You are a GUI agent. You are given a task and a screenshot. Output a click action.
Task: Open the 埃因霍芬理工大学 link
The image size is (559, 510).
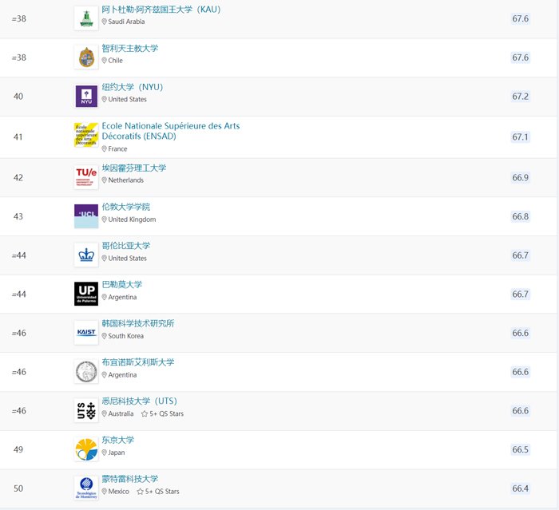[134, 168]
